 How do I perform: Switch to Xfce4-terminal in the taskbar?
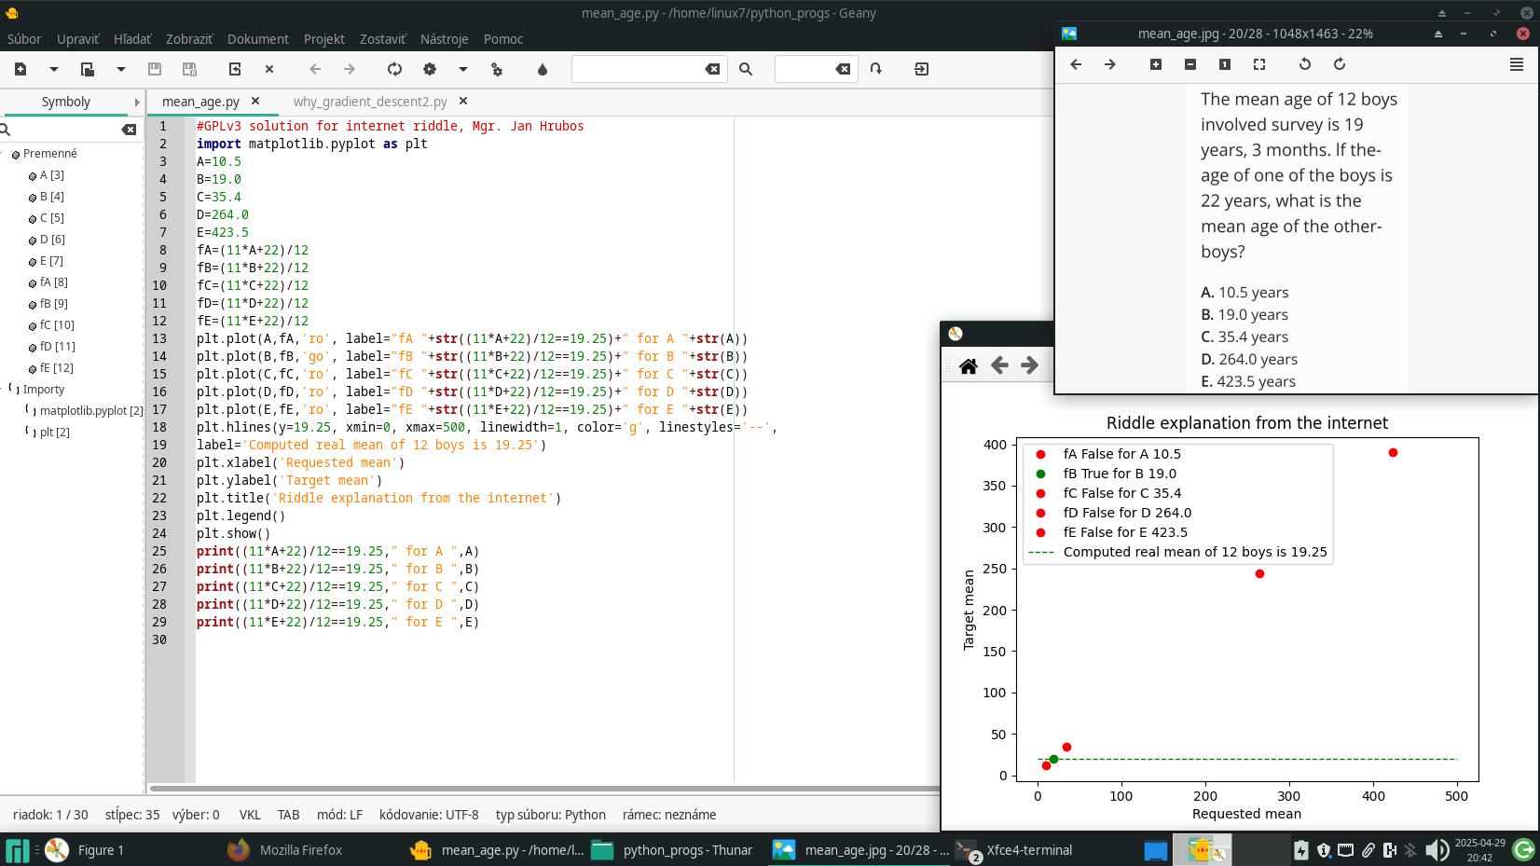(x=1029, y=850)
